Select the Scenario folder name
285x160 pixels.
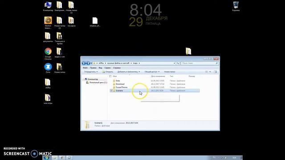tap(119, 91)
